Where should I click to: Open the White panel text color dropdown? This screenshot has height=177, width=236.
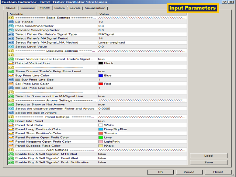pyautogui.click(x=142, y=125)
